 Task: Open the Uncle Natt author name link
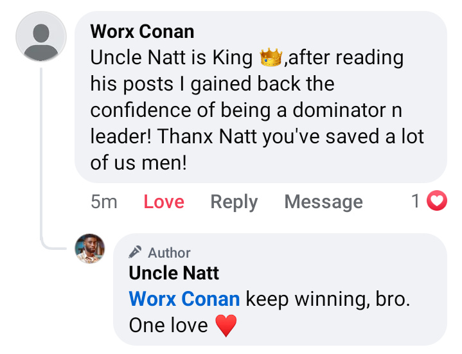pos(174,273)
